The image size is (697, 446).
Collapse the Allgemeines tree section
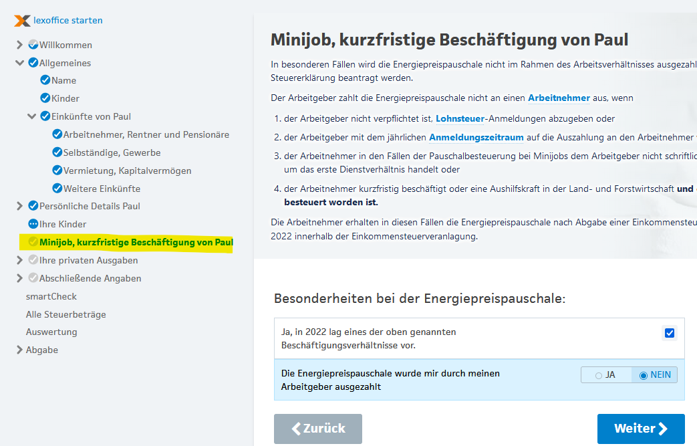(x=20, y=63)
